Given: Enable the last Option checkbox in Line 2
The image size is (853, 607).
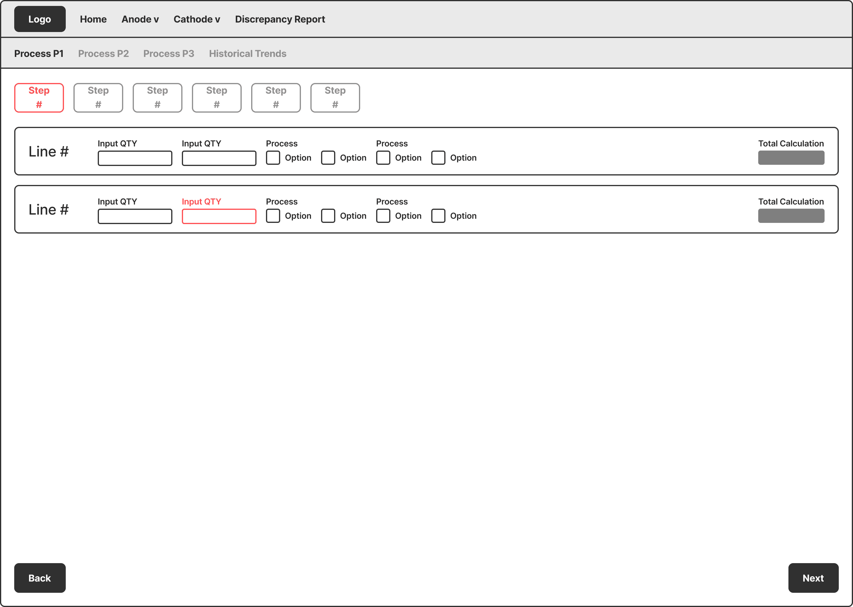Looking at the screenshot, I should (x=438, y=216).
